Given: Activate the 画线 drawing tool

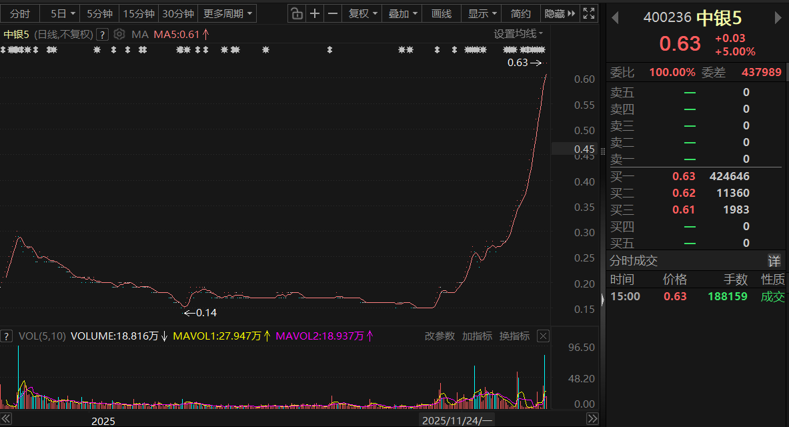Looking at the screenshot, I should pos(442,13).
